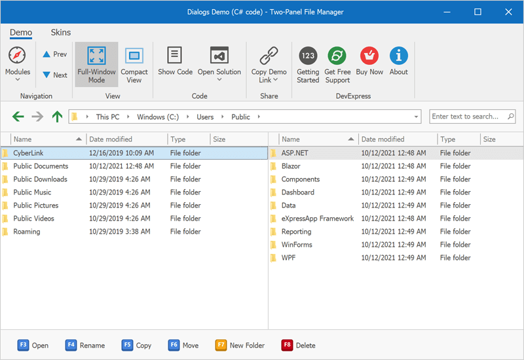
Task: Open the About info icon
Action: 398,56
